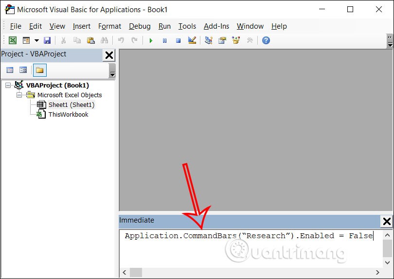Open Project Explorer from the toolbar
The image size is (394, 279).
coord(209,40)
